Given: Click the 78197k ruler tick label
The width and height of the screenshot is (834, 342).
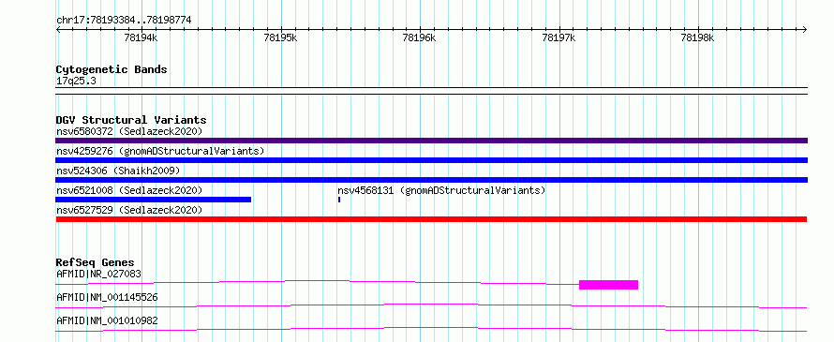Looking at the screenshot, I should (559, 37).
